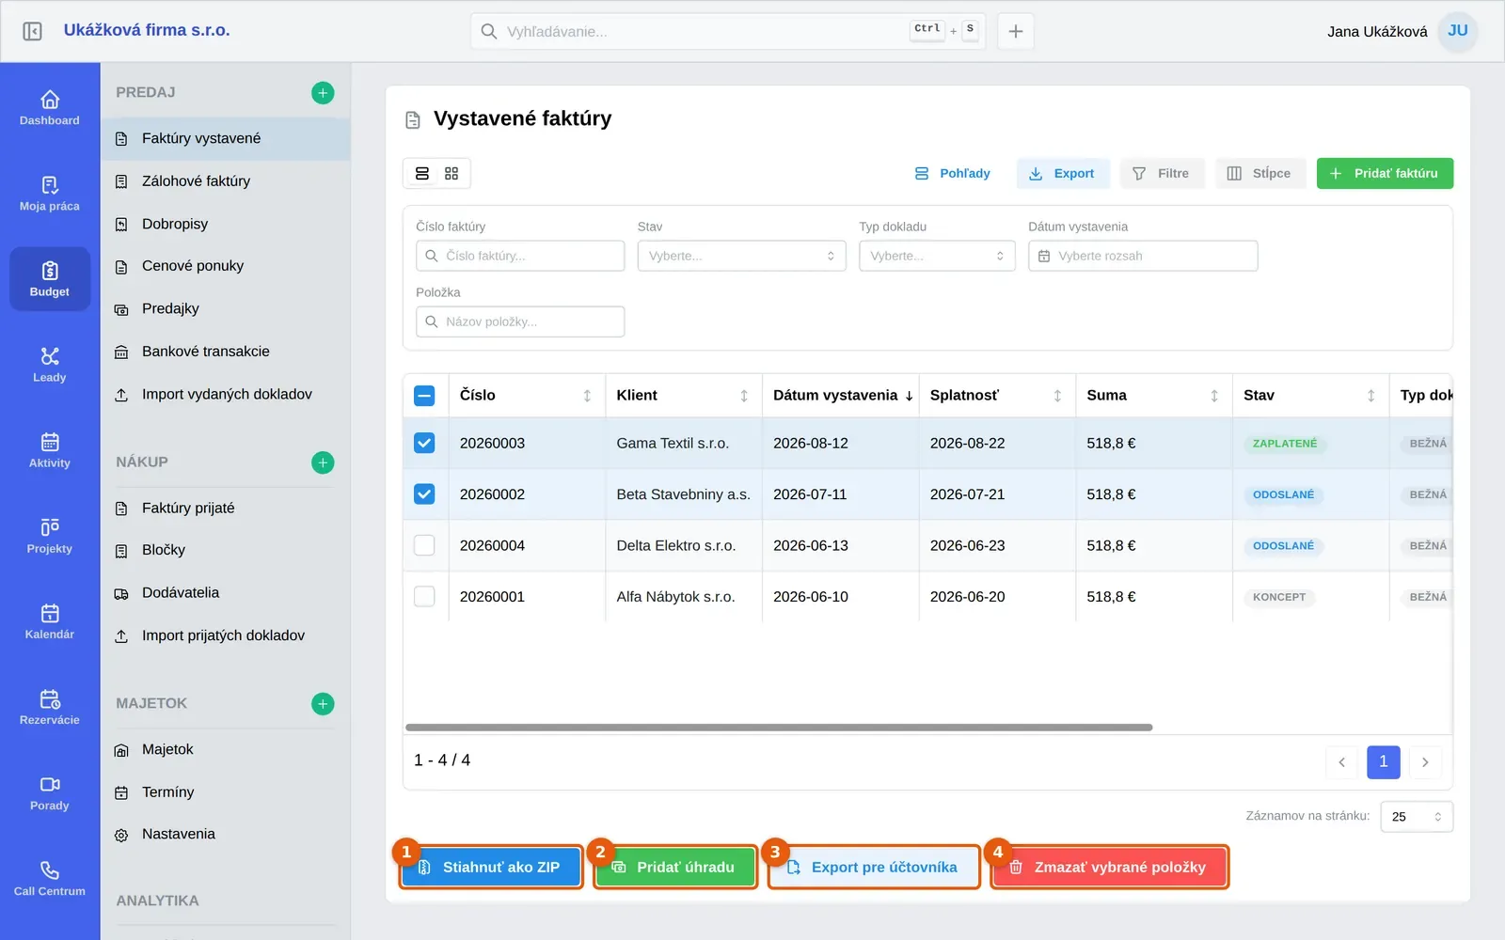
Task: Focus the Názov položky input field
Action: (520, 321)
